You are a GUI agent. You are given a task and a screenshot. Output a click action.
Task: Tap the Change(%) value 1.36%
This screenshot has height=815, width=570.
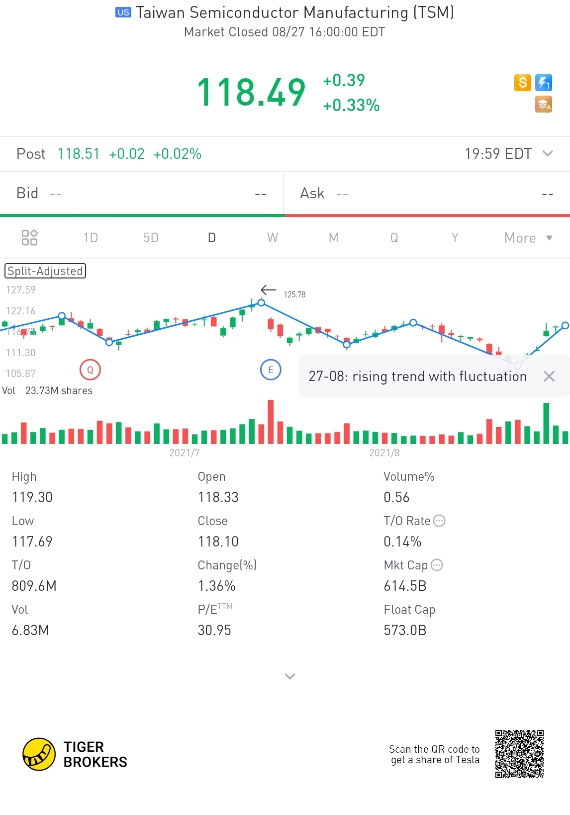click(x=217, y=586)
